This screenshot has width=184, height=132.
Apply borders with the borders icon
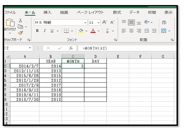pos(66,31)
